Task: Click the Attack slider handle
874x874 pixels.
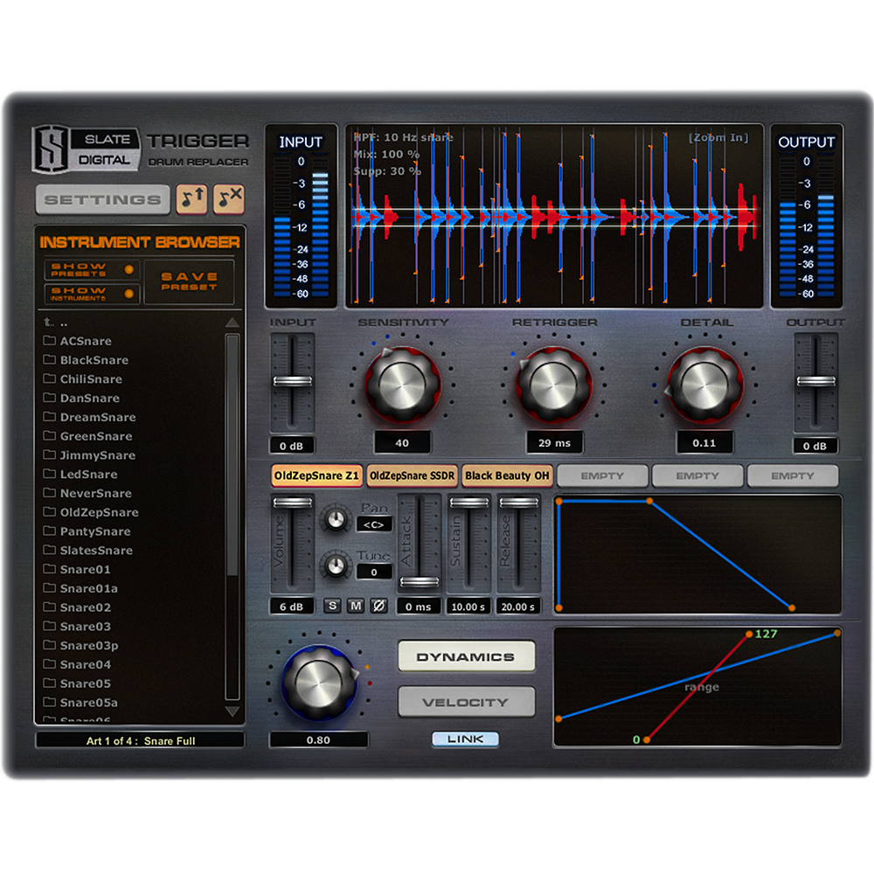Action: pos(419,581)
